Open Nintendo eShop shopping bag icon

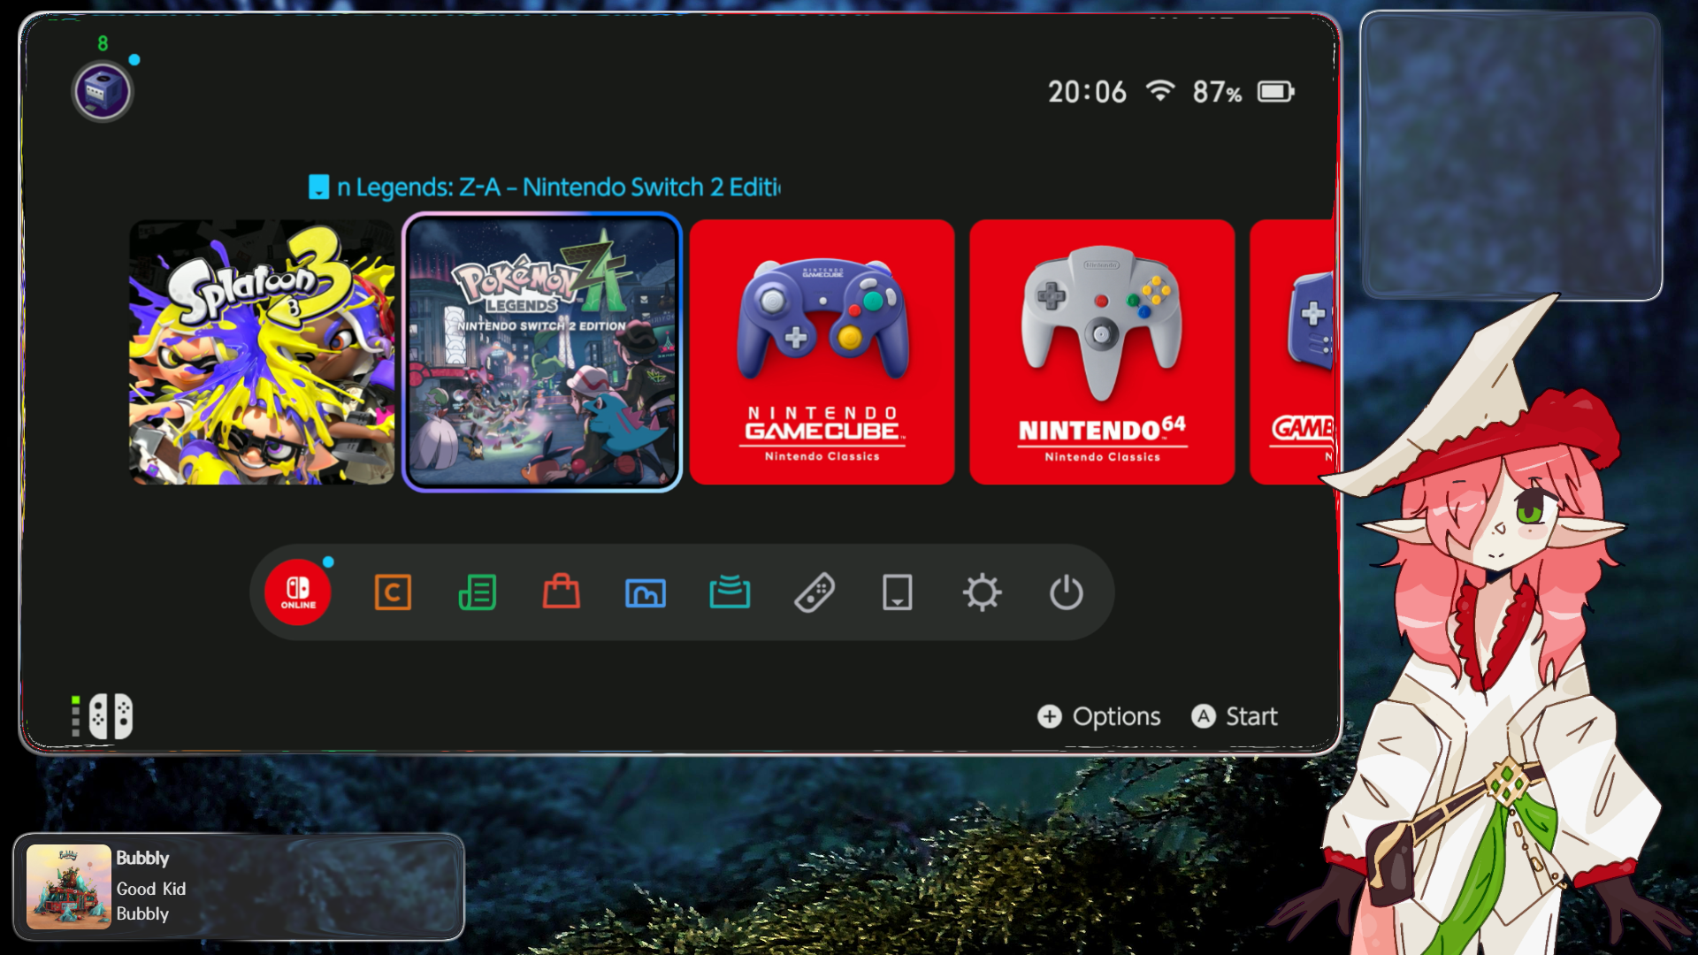point(562,592)
